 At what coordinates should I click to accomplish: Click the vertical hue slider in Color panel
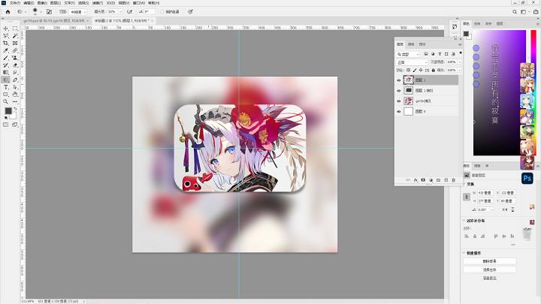coord(533,92)
